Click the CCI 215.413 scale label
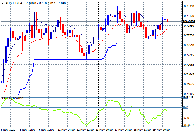 pos(188,98)
